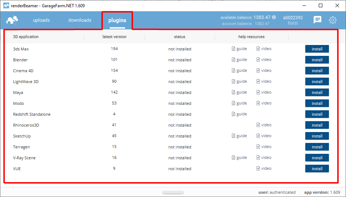Install the Blender plugin
This screenshot has height=197, width=346.
(x=317, y=60)
